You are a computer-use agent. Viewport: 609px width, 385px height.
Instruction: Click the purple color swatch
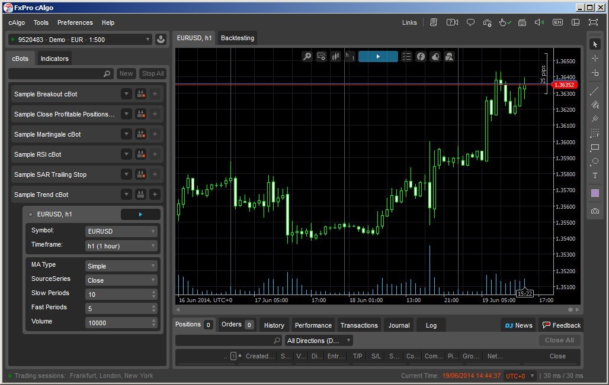[595, 193]
